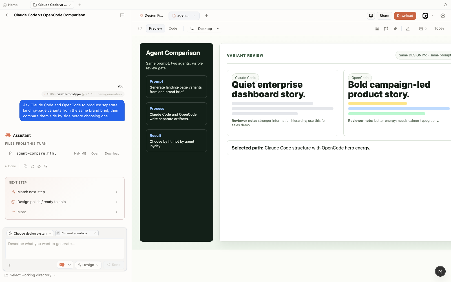The image size is (451, 282).
Task: Close the agen... file tab
Action: coord(194,16)
